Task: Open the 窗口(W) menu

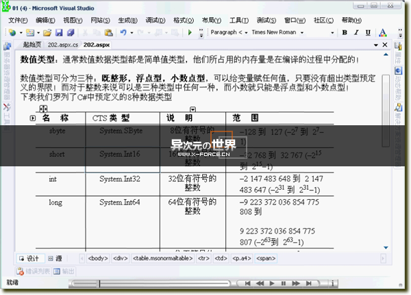Action: [295, 20]
